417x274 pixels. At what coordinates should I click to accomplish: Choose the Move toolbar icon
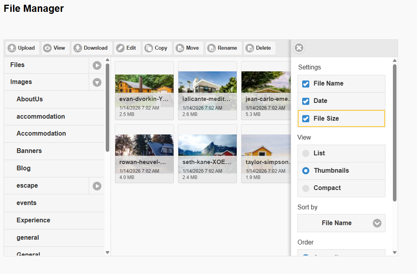tap(180, 48)
